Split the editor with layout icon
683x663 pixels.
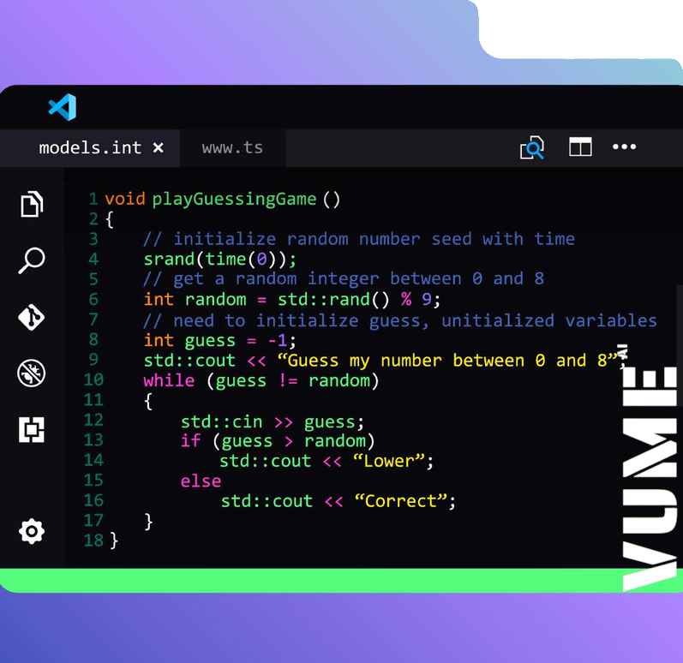click(x=580, y=147)
